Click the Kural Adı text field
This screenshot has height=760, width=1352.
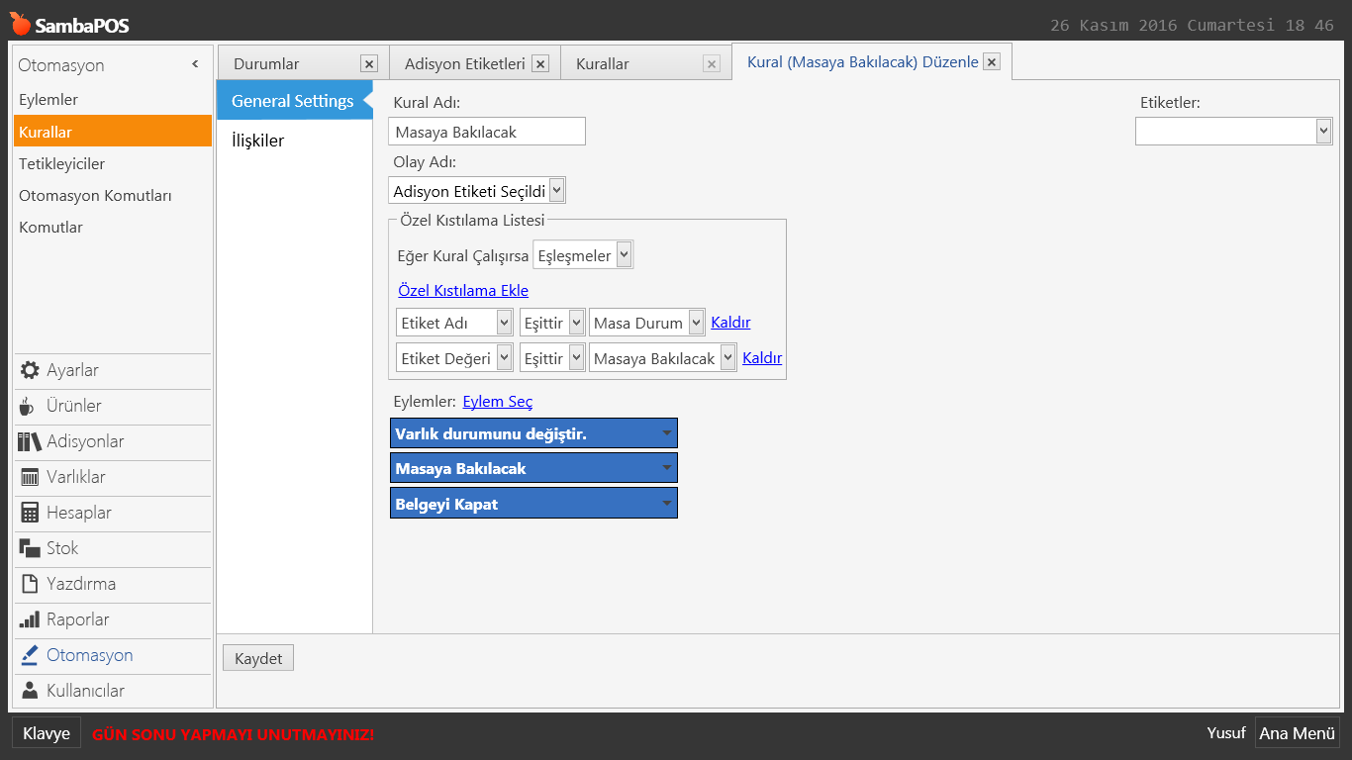click(486, 132)
